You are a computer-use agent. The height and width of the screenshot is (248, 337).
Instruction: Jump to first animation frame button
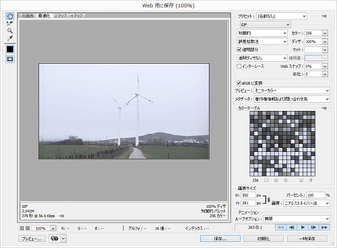tap(280, 227)
